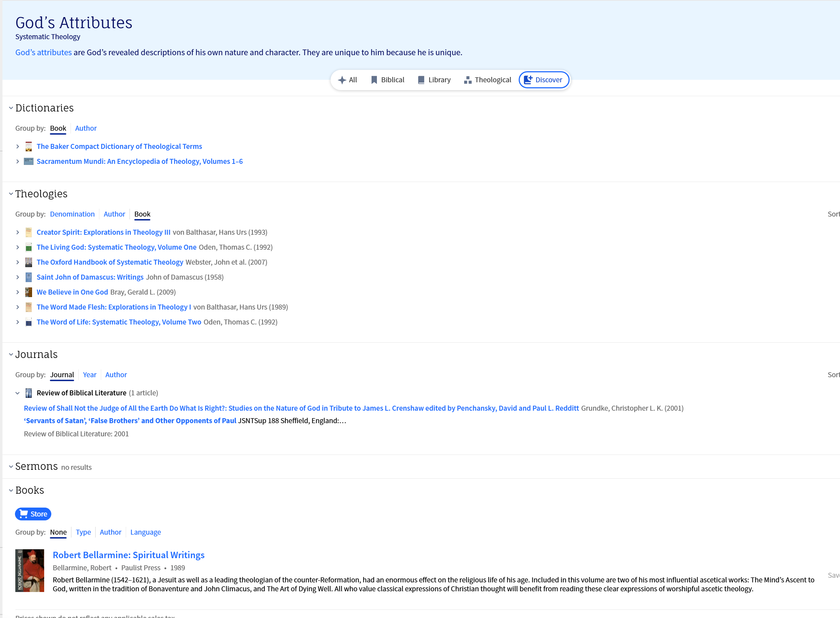Open the Robert Bellarmine book cover thumbnail
The width and height of the screenshot is (840, 618).
[30, 570]
